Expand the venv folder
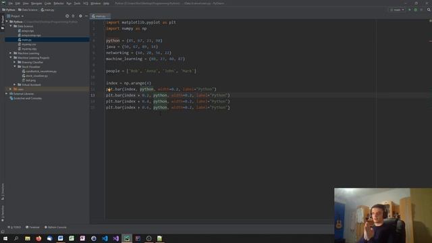432x243 pixels. coord(11,89)
